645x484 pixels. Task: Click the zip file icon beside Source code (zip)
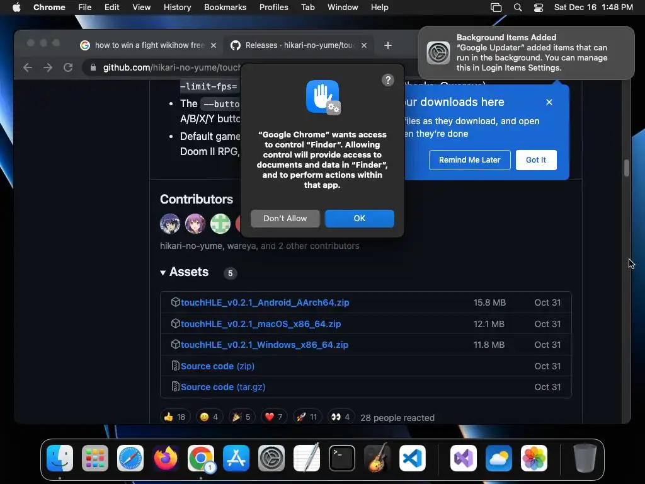click(175, 366)
